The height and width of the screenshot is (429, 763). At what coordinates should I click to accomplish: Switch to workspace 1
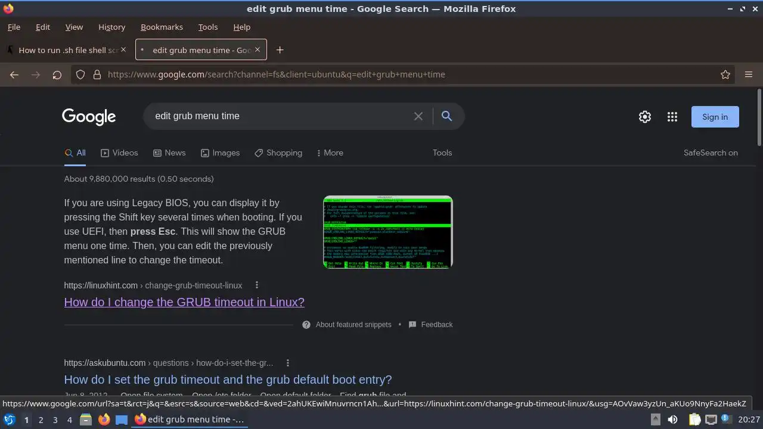pos(26,420)
